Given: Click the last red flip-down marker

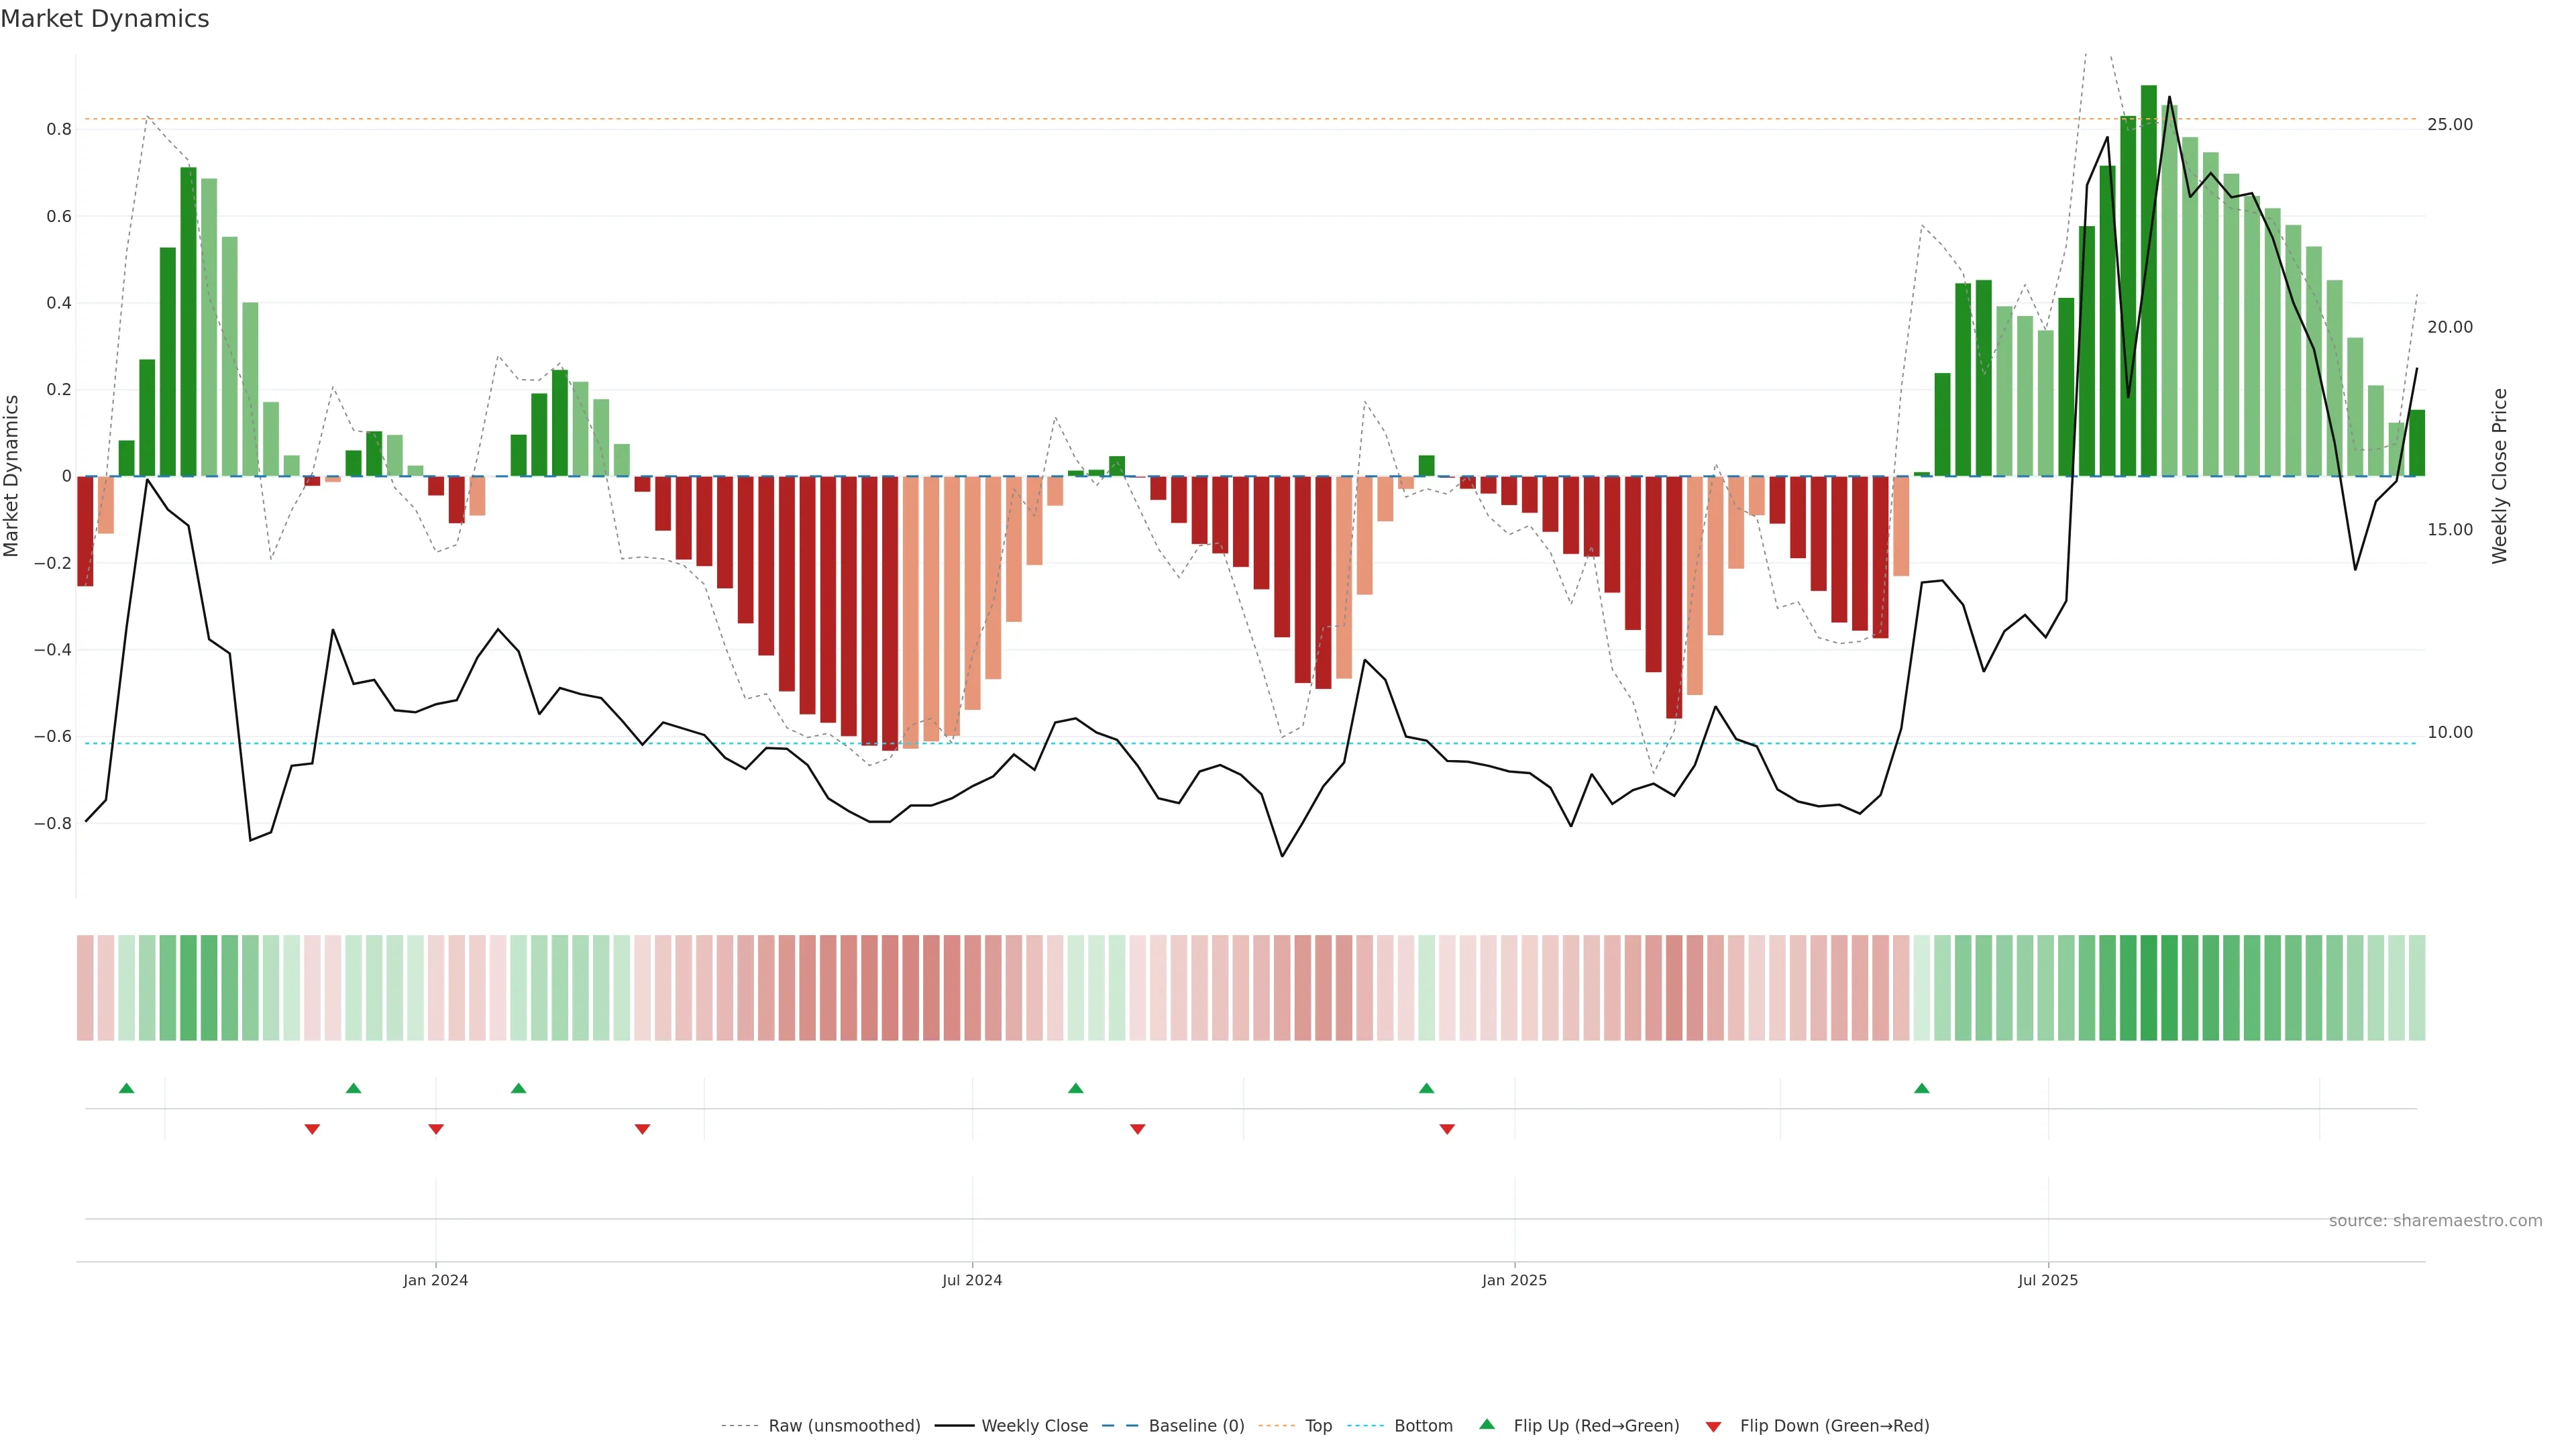Looking at the screenshot, I should tap(1446, 1129).
